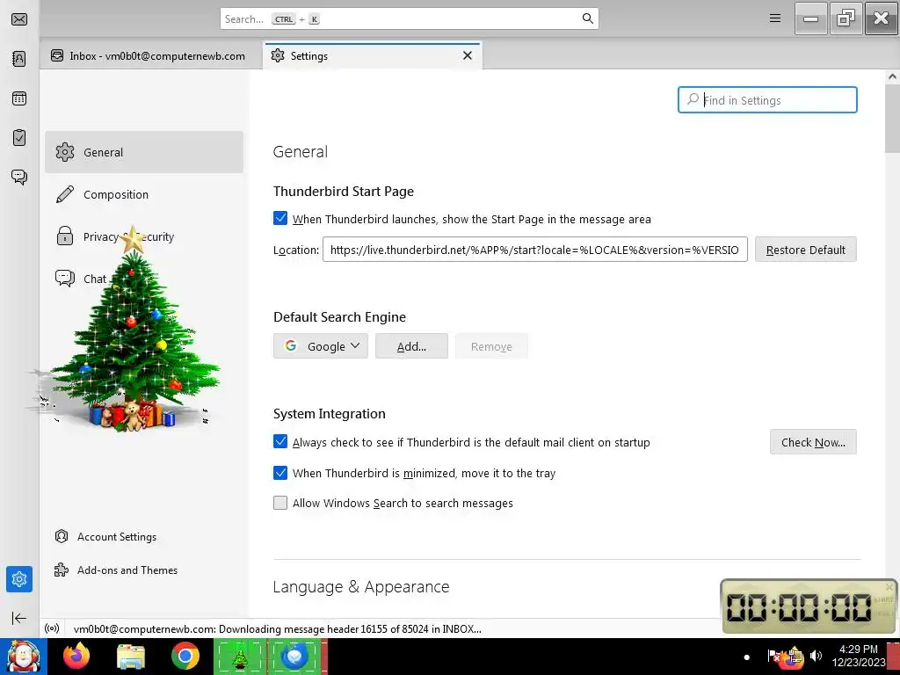Screen dimensions: 900x675
Task: Click the blue Settings gear in the spaces toolbar
Action: pyautogui.click(x=19, y=579)
